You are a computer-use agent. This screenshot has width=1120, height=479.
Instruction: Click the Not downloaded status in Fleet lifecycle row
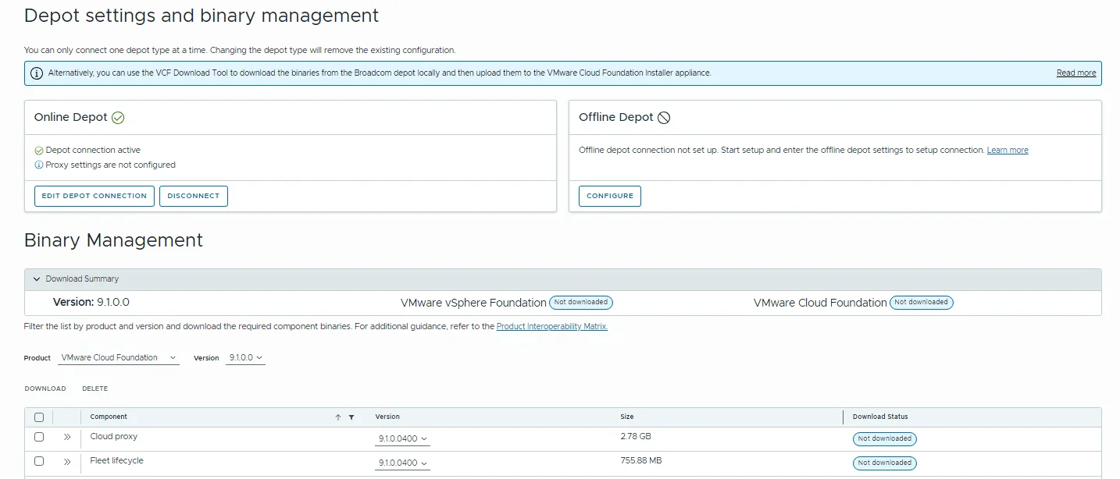[885, 463]
